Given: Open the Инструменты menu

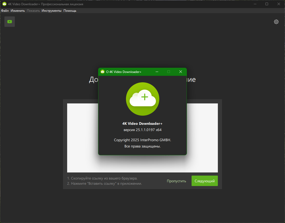Looking at the screenshot, I should (x=52, y=11).
